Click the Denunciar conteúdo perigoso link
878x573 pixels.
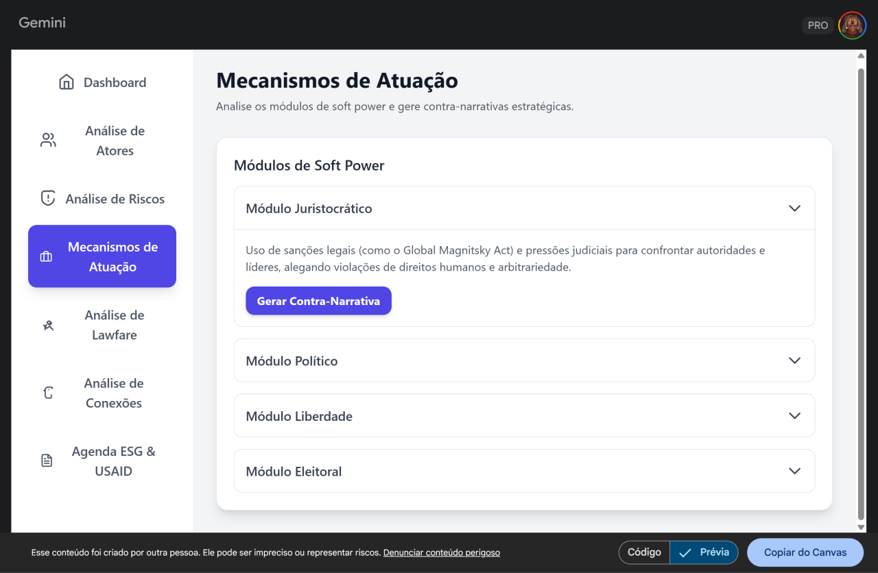(441, 552)
